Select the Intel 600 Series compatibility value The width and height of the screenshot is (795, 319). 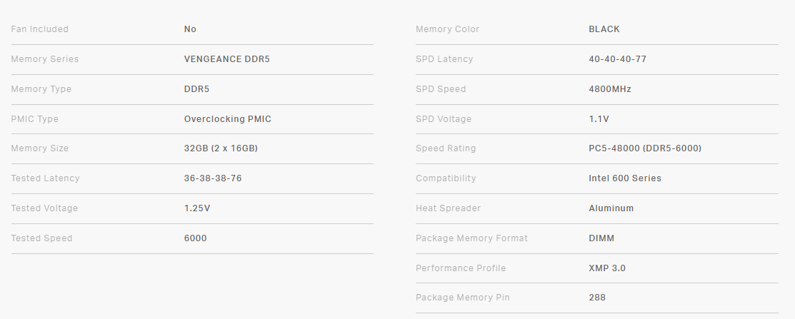(625, 178)
